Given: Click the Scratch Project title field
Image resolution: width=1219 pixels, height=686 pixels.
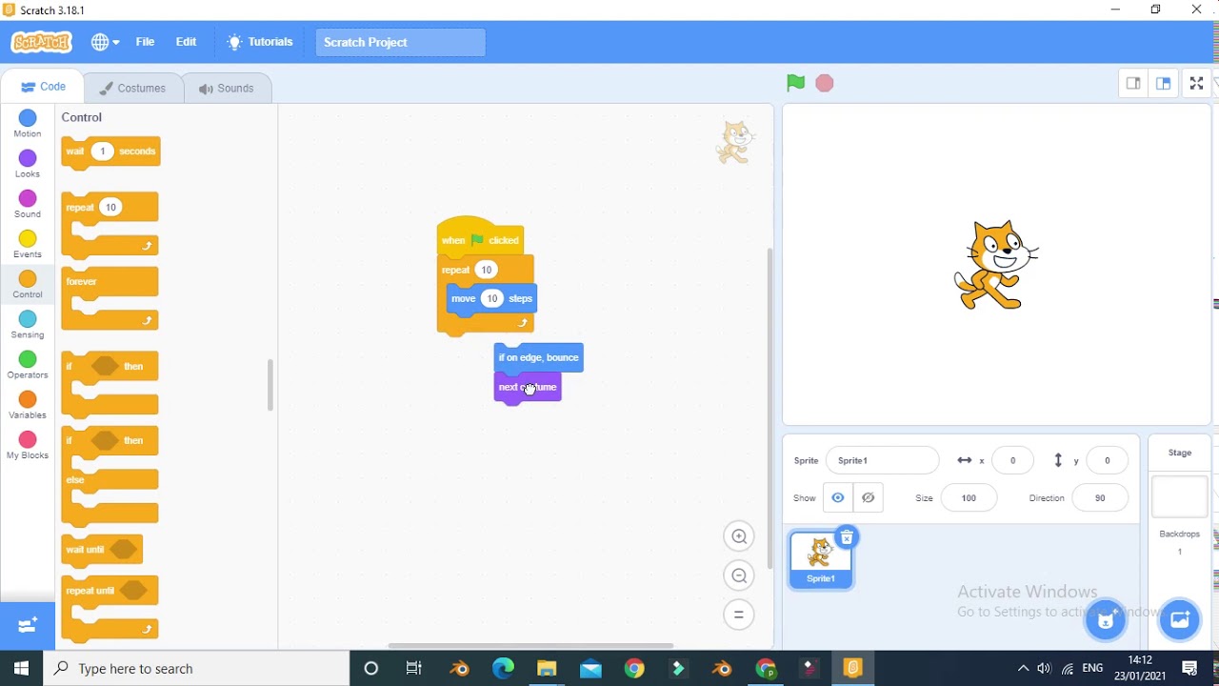Looking at the screenshot, I should 401,42.
